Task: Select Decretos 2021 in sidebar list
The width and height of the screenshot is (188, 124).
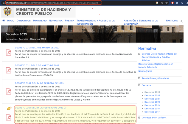Action: coord(152,99)
